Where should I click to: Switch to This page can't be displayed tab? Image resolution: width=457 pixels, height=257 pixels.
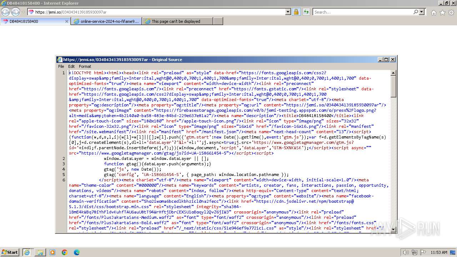tap(178, 21)
